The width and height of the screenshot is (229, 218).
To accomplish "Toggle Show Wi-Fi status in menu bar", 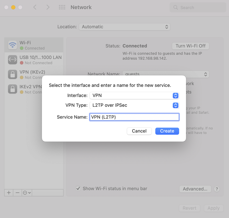I will pyautogui.click(x=78, y=188).
